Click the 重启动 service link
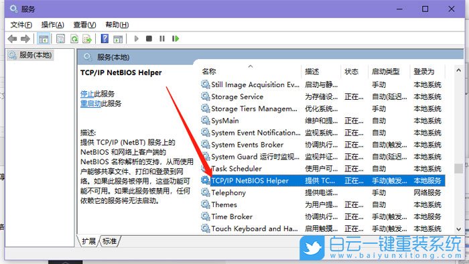The image size is (469, 264). [90, 104]
